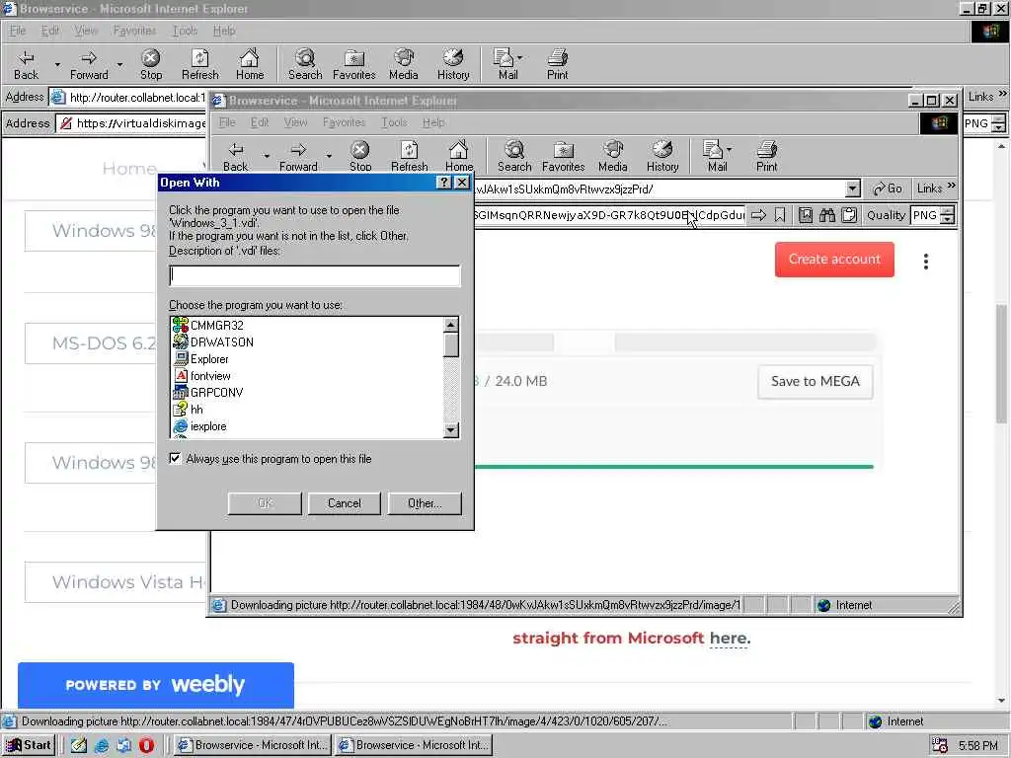Click Cancel in the Open With dialog
This screenshot has height=758, width=1011.
[345, 503]
